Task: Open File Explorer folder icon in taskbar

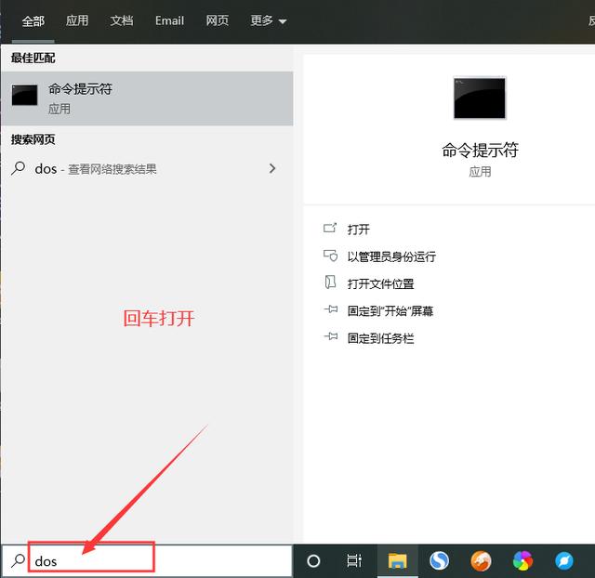Action: (397, 561)
